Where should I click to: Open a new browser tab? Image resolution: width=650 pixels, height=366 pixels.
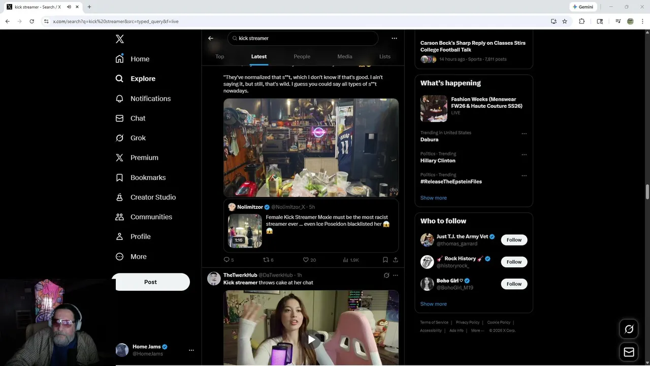tap(89, 7)
